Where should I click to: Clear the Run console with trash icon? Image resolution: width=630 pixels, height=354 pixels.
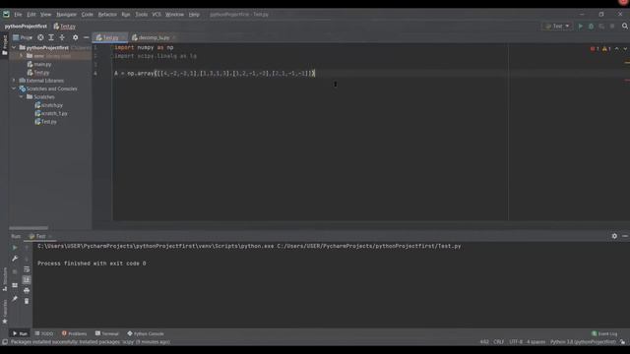coord(27,301)
